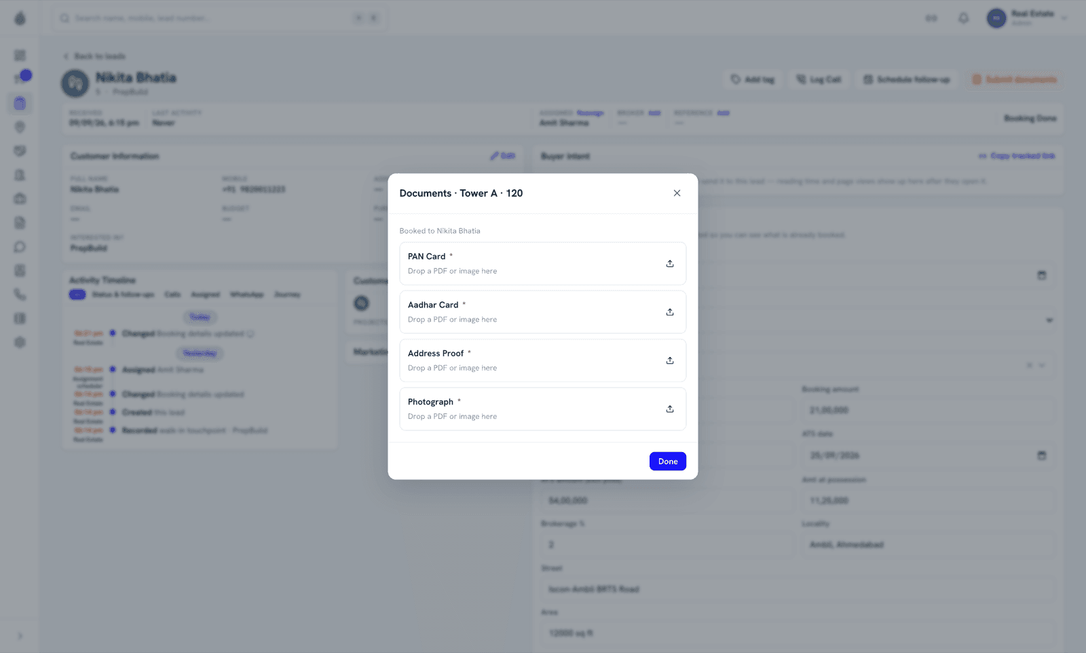The width and height of the screenshot is (1086, 653).
Task: Select the Calls tab in Activity Timeline
Action: [x=172, y=295]
